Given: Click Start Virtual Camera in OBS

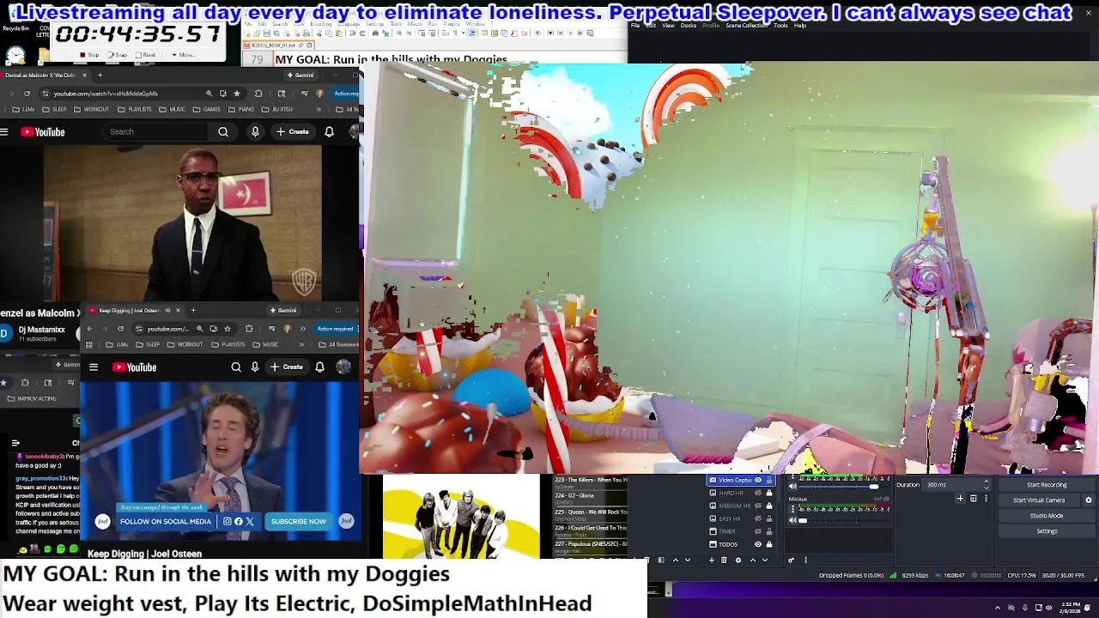Looking at the screenshot, I should click(1039, 500).
